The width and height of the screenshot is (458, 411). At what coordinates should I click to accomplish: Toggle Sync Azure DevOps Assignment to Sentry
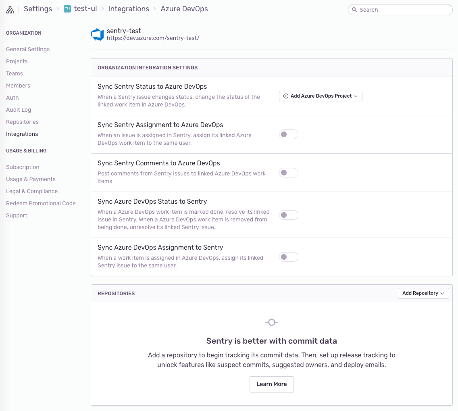(288, 257)
